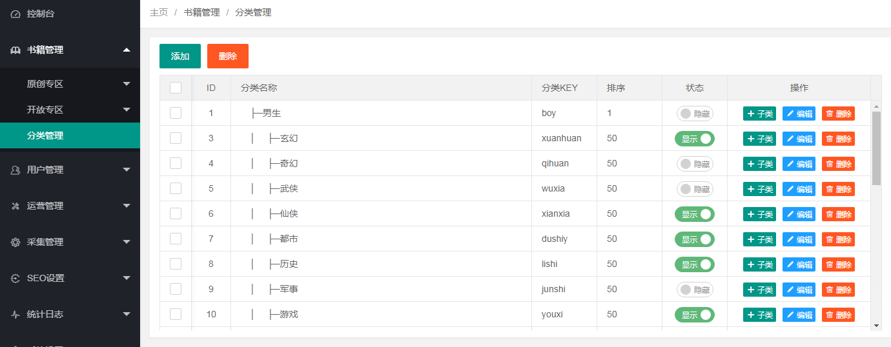Click the user icon beside 用户管理

[x=15, y=170]
